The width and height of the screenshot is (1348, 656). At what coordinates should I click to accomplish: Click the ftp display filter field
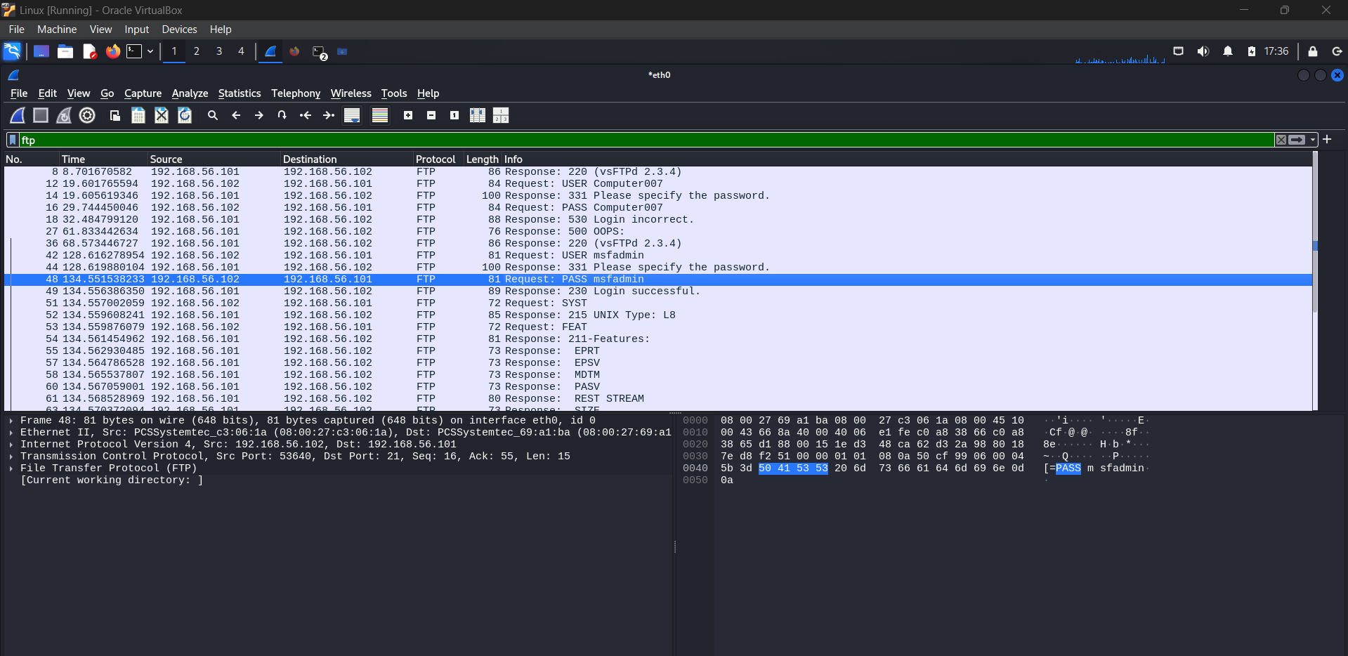646,140
